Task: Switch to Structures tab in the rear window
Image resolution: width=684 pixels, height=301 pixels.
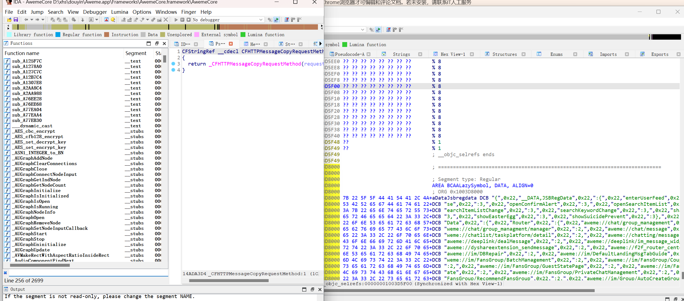Action: 505,54
